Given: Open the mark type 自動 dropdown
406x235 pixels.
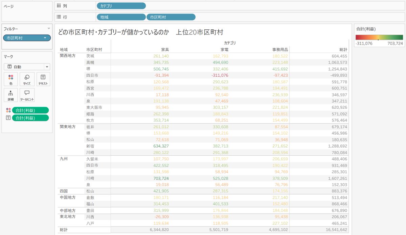Looking at the screenshot, I should tap(27, 67).
